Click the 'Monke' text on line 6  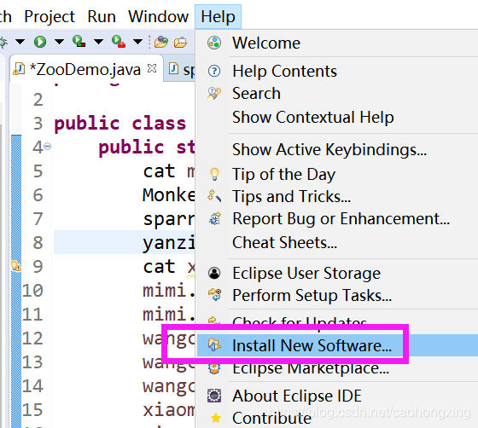[x=169, y=195]
